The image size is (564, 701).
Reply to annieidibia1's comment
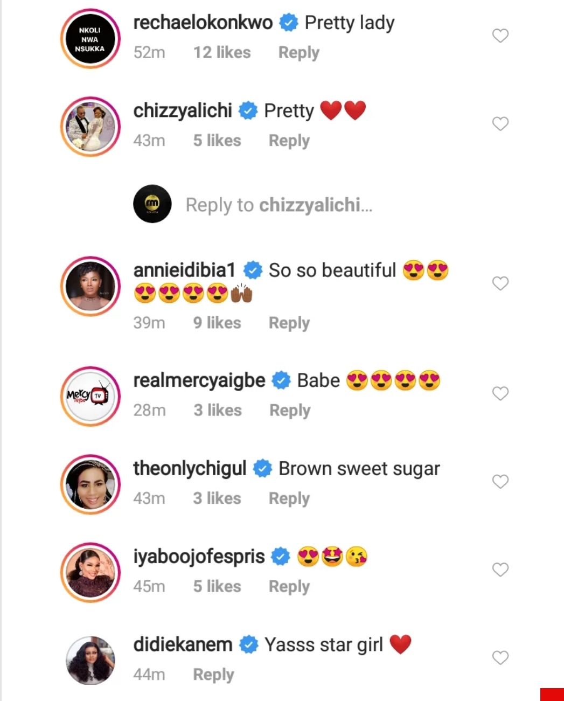click(x=289, y=323)
